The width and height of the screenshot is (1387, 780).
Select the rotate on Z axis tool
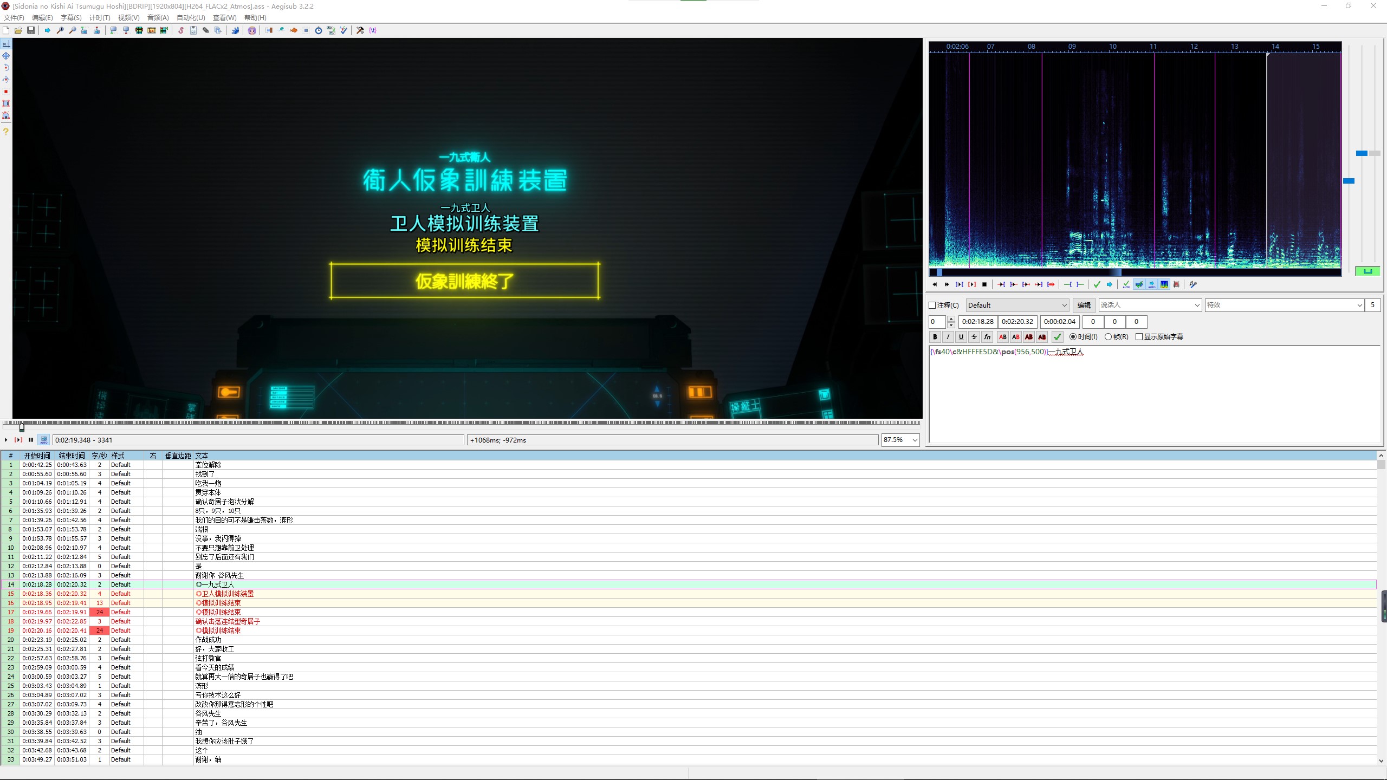6,68
